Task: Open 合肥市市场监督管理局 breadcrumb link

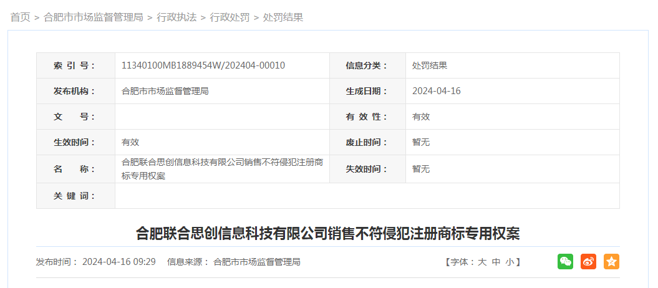Action: coord(94,17)
